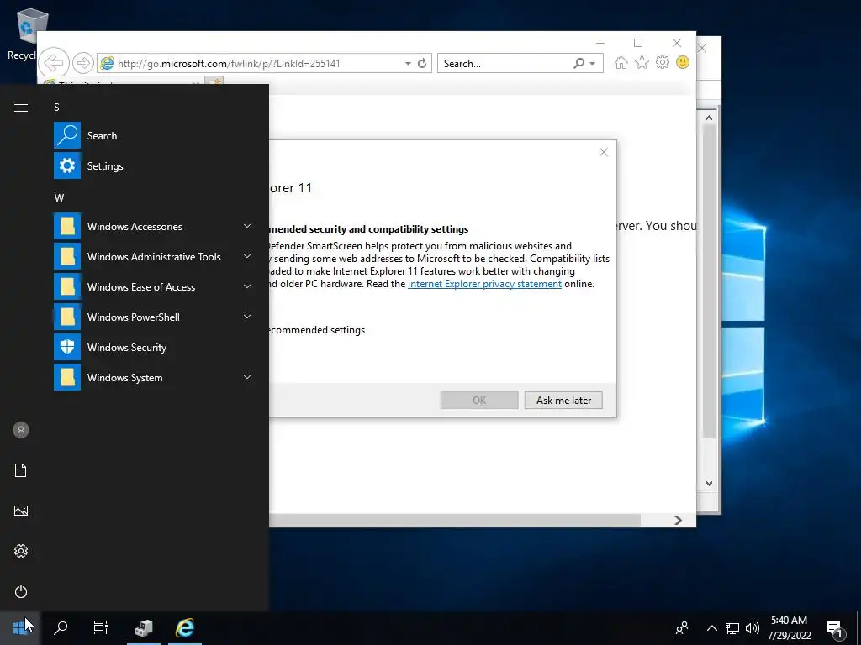Click the new tab button in IE

click(x=214, y=81)
